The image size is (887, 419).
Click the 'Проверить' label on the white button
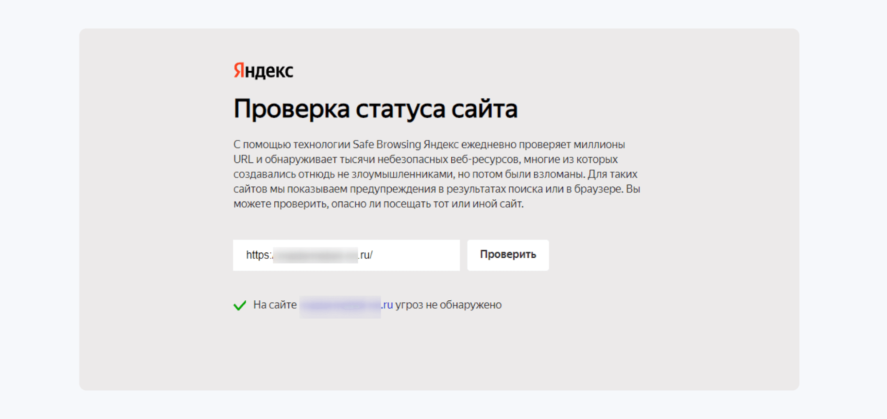tap(507, 255)
